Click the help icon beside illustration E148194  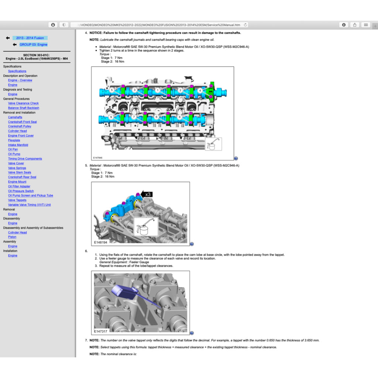tap(192, 244)
